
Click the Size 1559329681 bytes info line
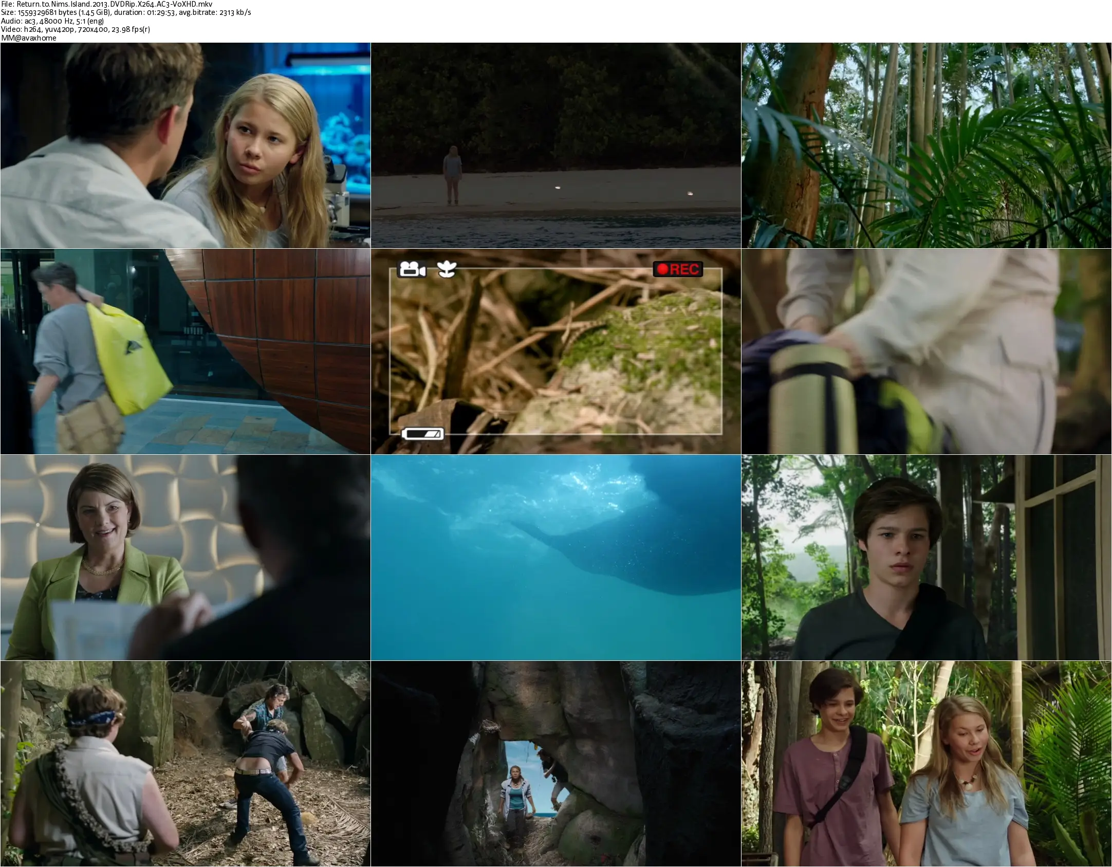(126, 12)
